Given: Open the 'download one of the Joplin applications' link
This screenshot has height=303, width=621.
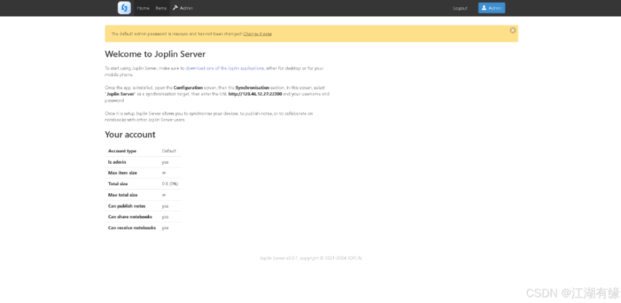Looking at the screenshot, I should 225,68.
